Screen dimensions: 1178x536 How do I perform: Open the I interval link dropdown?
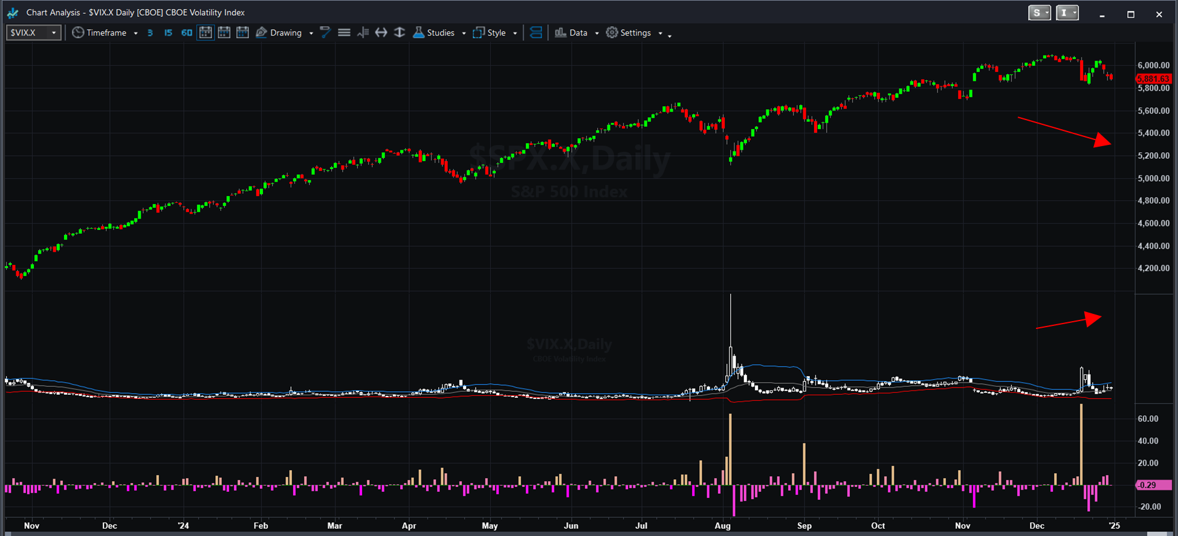pyautogui.click(x=1067, y=13)
